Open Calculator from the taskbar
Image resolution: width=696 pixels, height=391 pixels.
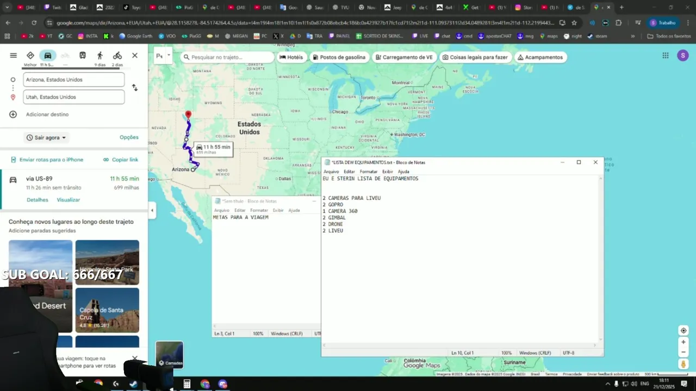187,384
